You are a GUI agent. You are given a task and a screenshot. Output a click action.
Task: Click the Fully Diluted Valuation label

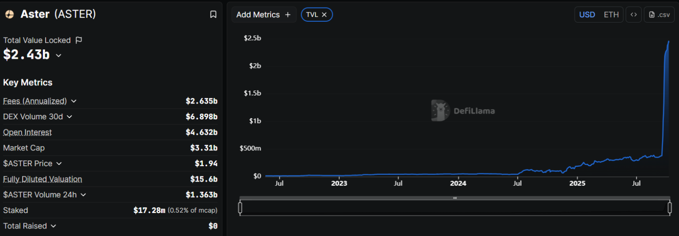[42, 179]
